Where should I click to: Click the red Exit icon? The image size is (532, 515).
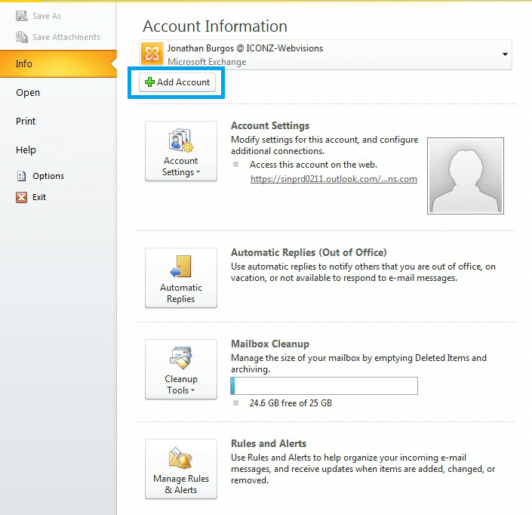tap(21, 197)
